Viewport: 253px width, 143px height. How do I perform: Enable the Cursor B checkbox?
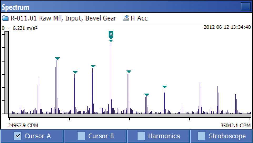81,136
